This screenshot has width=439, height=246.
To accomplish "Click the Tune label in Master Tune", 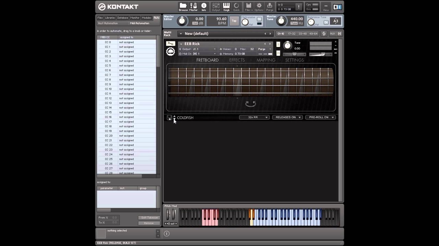I will (294, 23).
